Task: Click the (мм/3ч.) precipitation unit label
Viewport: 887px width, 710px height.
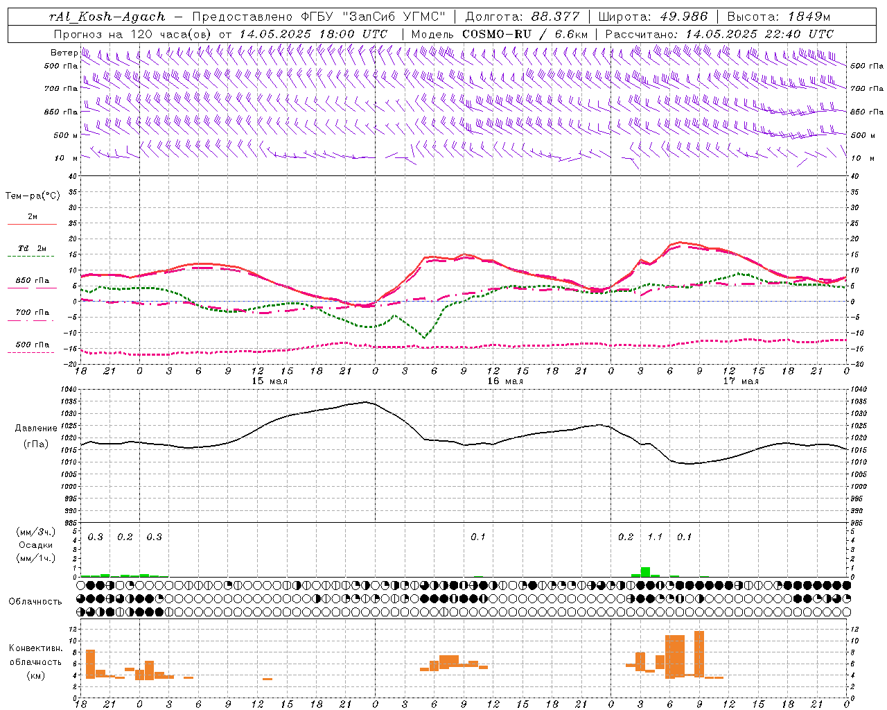Action: (36, 532)
